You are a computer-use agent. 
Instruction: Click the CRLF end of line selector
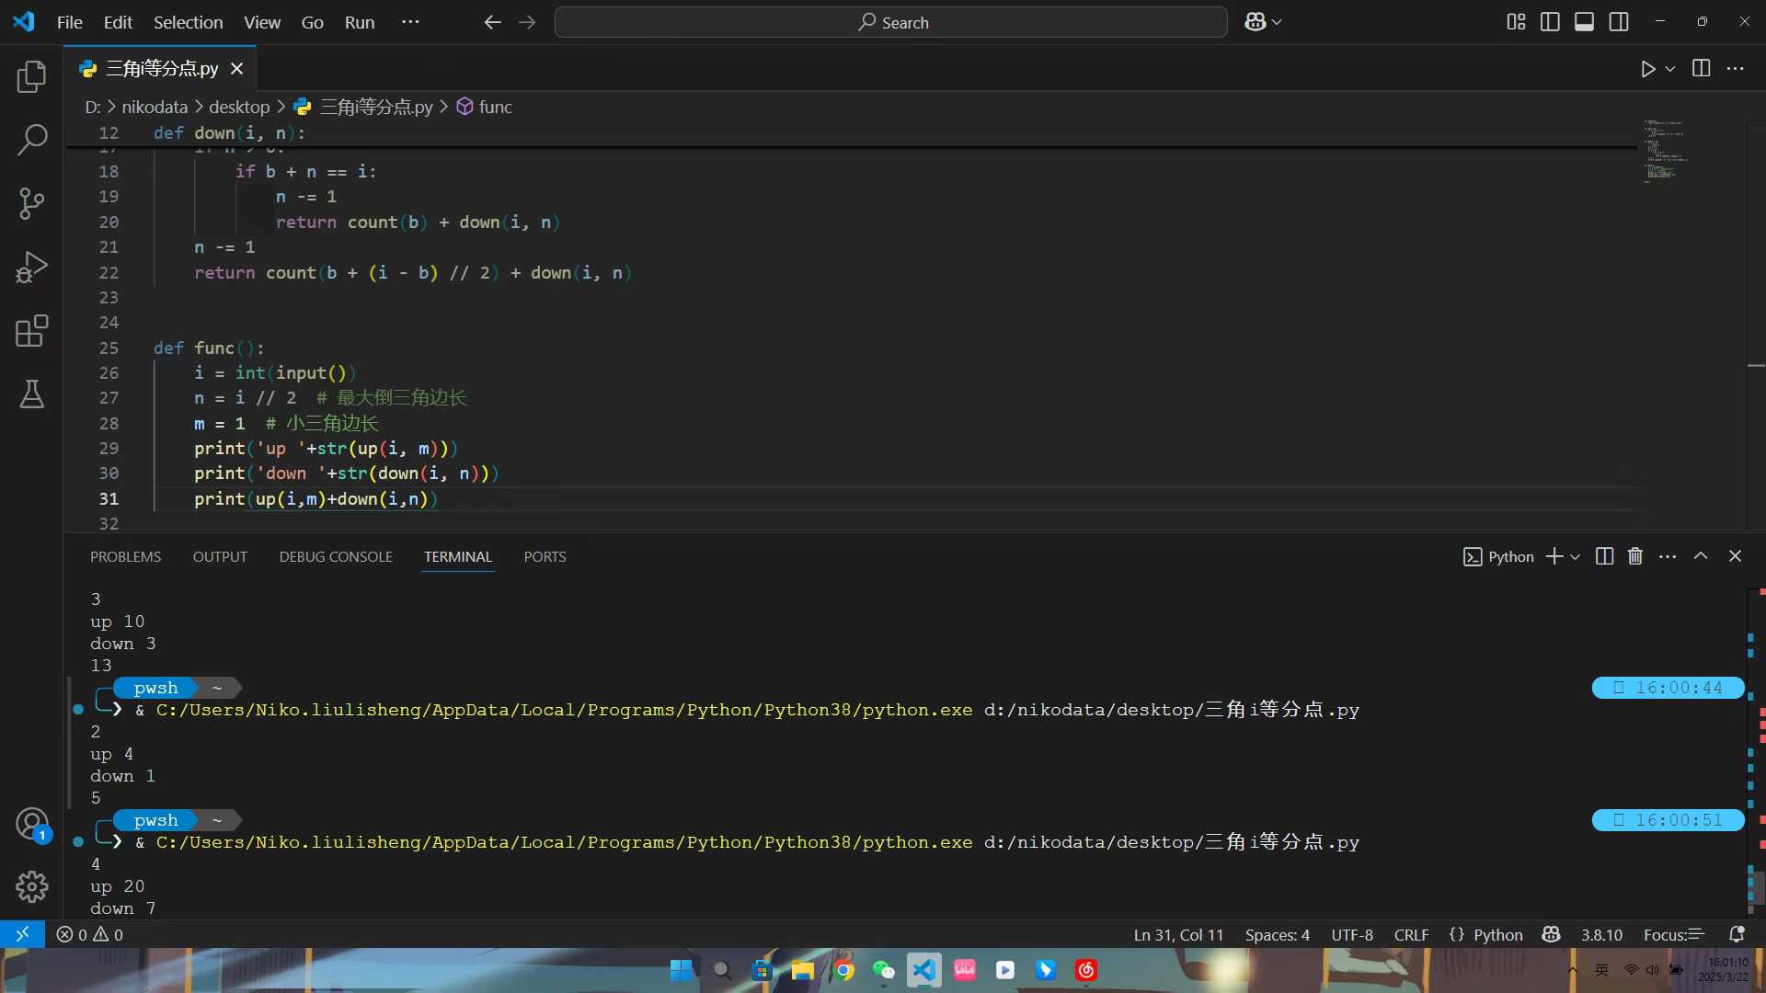[x=1411, y=935]
